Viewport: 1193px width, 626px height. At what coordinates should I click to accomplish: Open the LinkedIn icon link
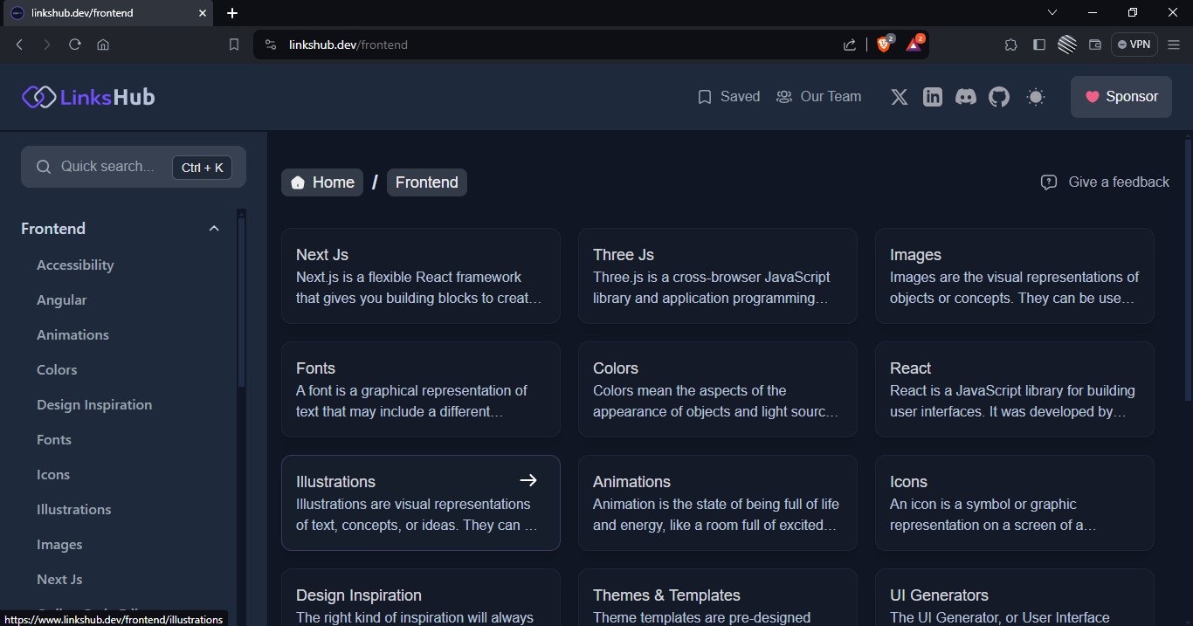pos(933,97)
